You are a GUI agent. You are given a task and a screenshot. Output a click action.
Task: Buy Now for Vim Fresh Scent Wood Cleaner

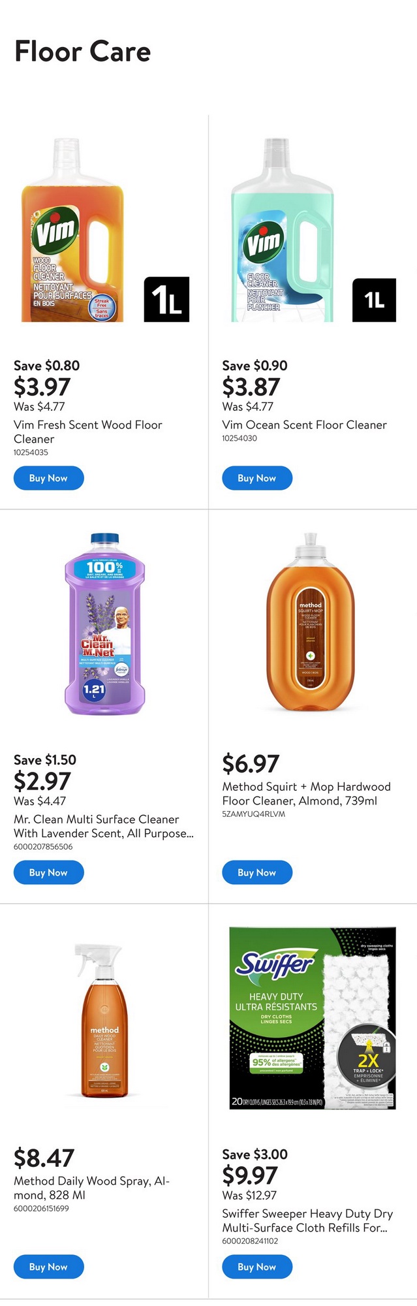click(x=48, y=478)
